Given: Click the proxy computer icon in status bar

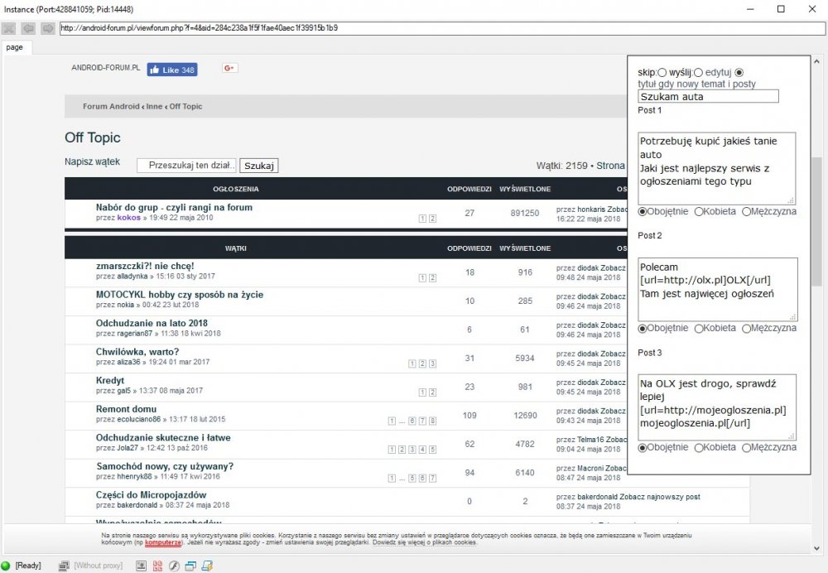Looking at the screenshot, I should pyautogui.click(x=64, y=566).
